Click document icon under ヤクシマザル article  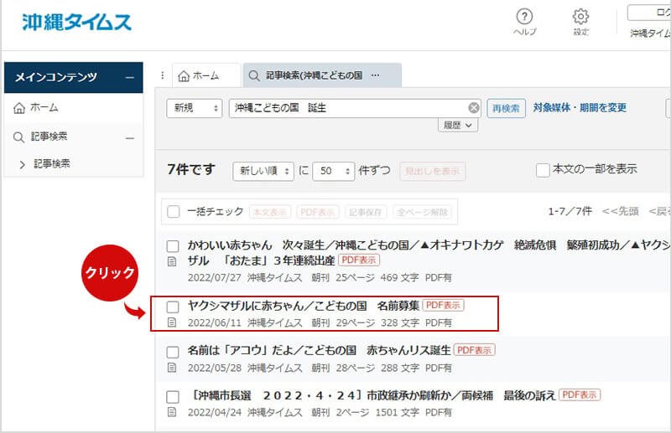click(173, 322)
